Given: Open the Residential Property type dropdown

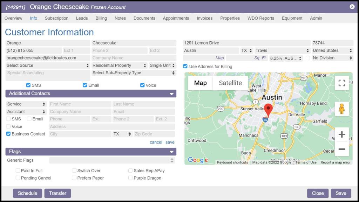Looking at the screenshot, I should click(x=119, y=65).
